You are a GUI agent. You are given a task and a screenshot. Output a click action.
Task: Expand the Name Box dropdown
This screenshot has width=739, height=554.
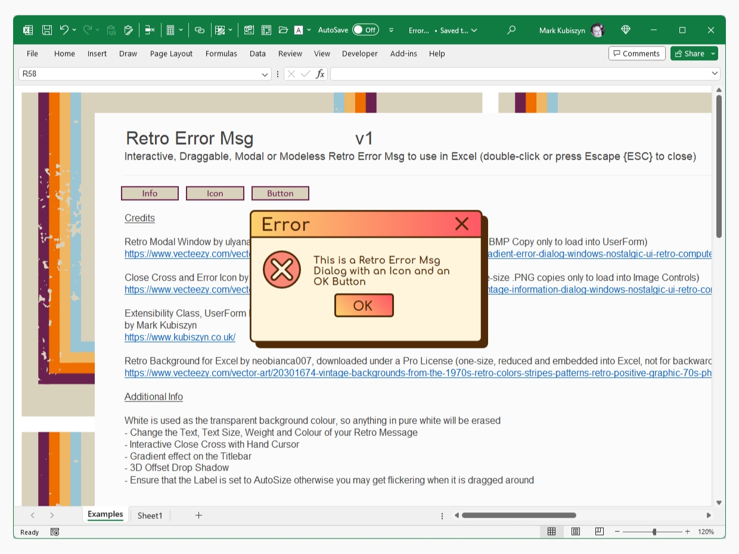coord(265,74)
